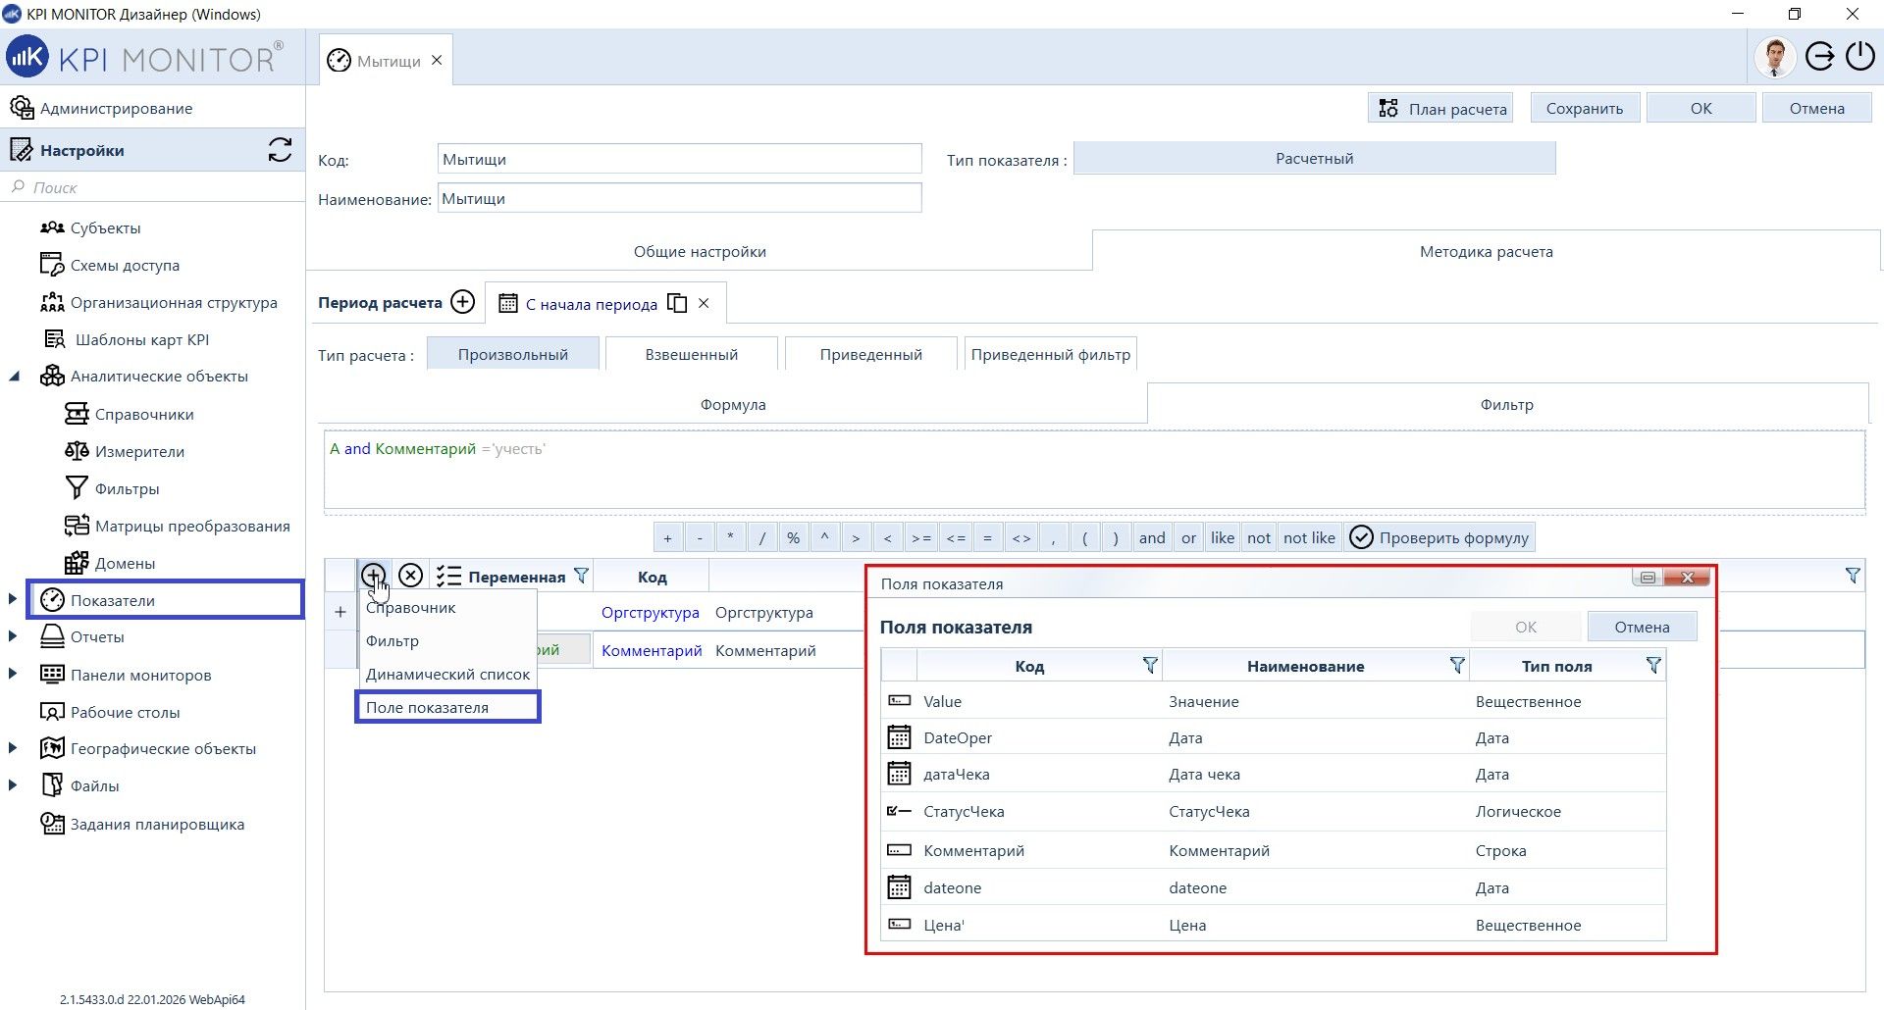
Task: Select Приведенный фильтр calculation type
Action: (1051, 354)
